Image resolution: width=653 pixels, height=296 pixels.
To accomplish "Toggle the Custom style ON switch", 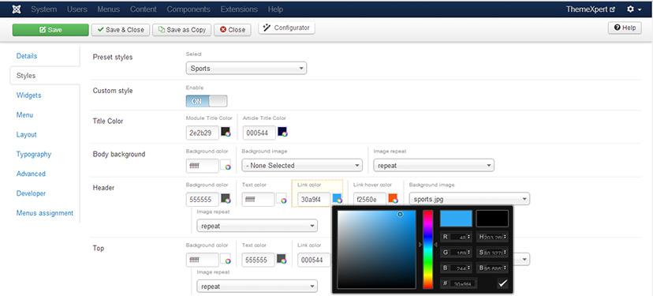I will tap(207, 101).
